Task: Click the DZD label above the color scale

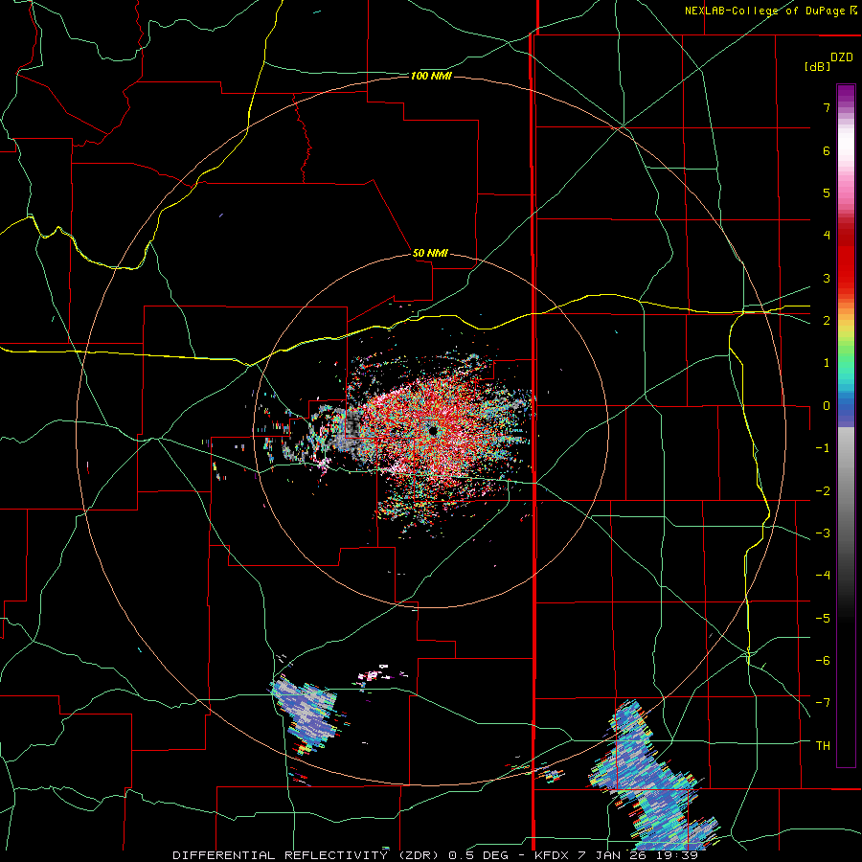Action: tap(842, 57)
